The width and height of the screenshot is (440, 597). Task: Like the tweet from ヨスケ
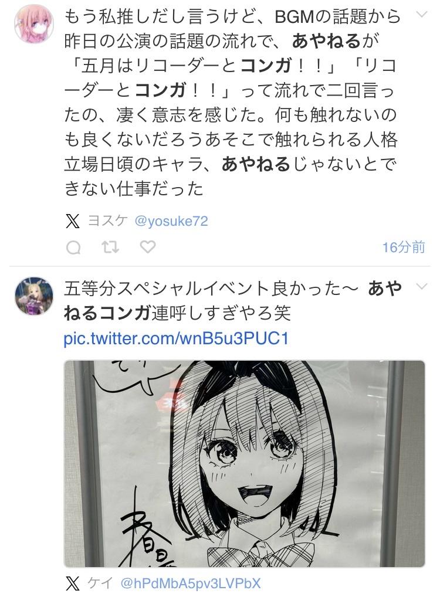pyautogui.click(x=147, y=247)
